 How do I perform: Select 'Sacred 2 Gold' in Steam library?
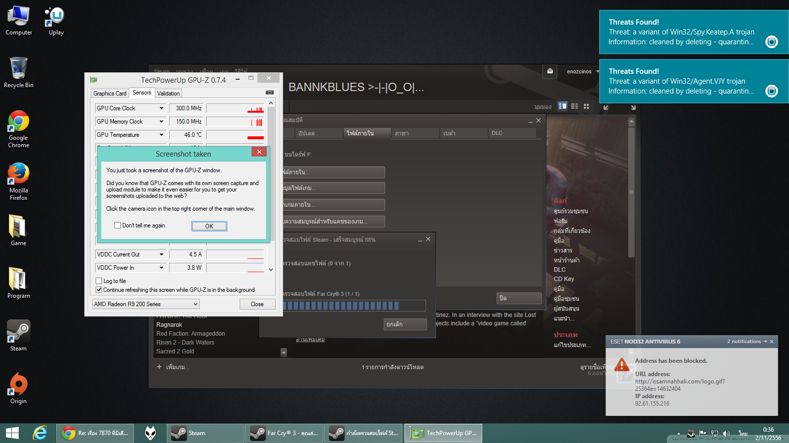click(x=175, y=351)
